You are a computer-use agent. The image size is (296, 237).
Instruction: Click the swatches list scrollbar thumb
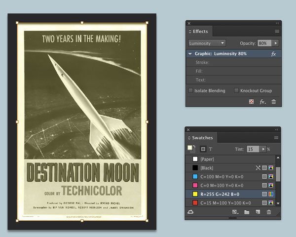(278, 174)
